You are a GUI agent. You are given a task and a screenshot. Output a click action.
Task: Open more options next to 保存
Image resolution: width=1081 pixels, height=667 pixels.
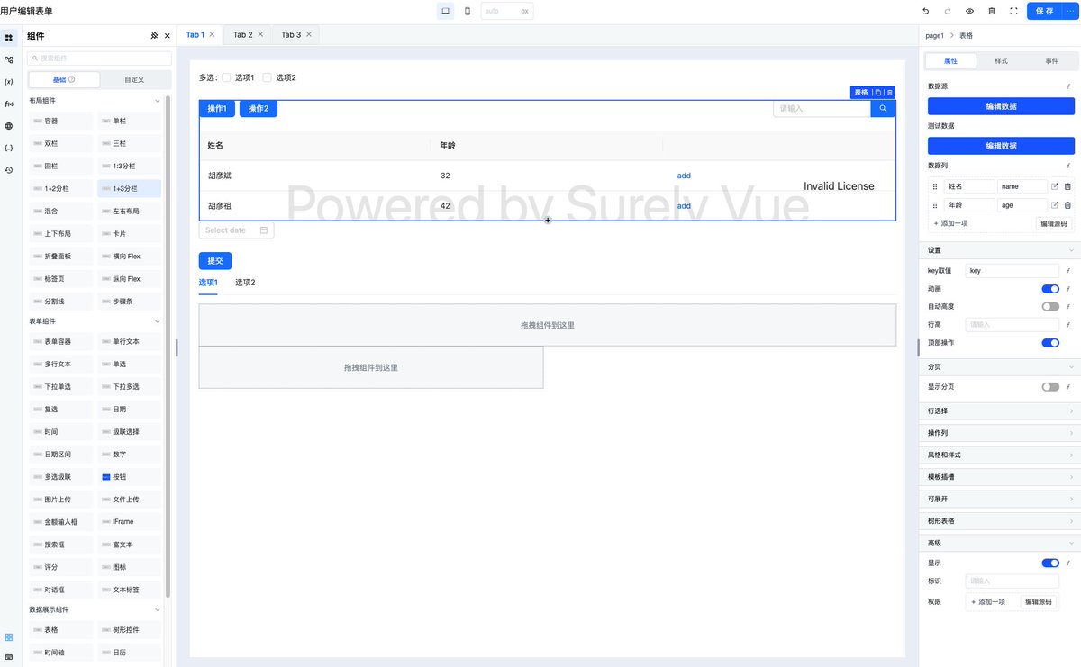[x=1071, y=11]
